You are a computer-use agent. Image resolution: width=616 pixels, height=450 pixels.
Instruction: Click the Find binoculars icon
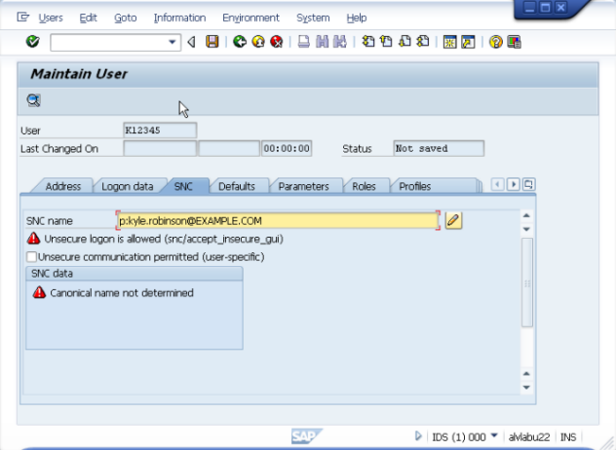pos(323,42)
